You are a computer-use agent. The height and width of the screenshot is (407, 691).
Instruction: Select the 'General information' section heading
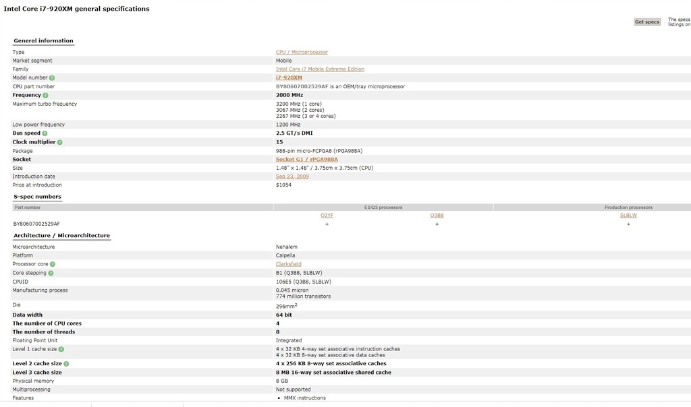click(x=43, y=40)
